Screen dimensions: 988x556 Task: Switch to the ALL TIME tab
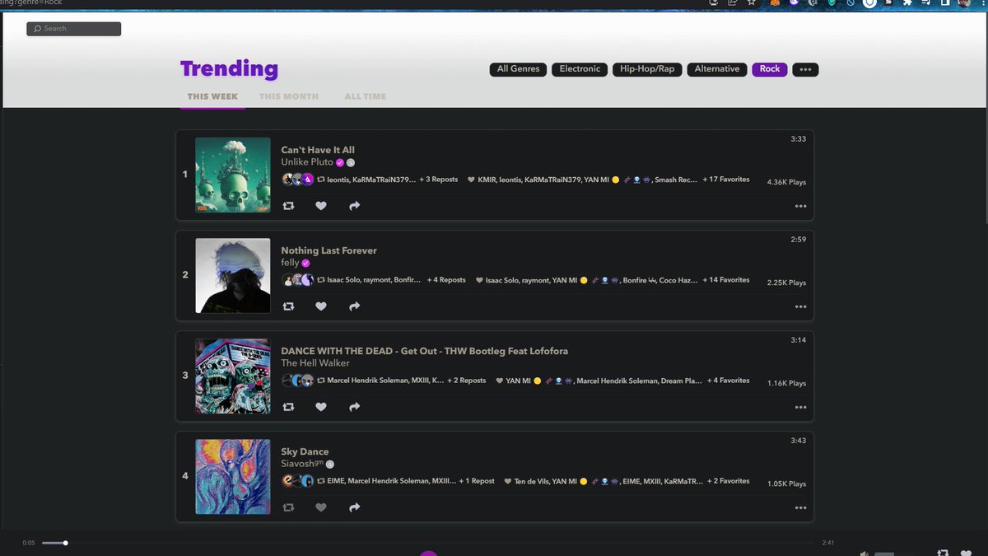coord(365,96)
